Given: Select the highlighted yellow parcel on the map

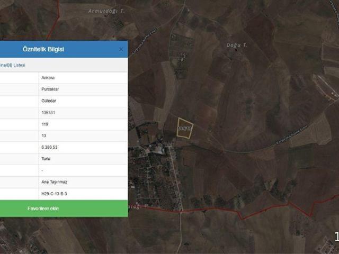Looking at the screenshot, I should pos(185,128).
